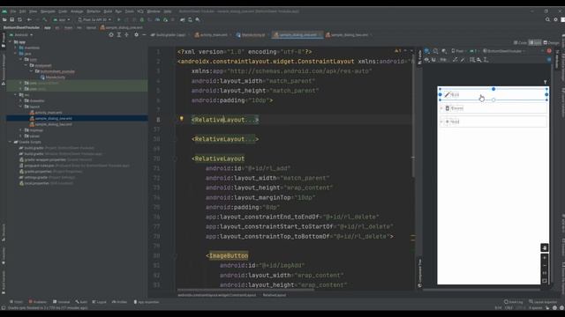Click the Debug app bug icon

[x=141, y=19]
